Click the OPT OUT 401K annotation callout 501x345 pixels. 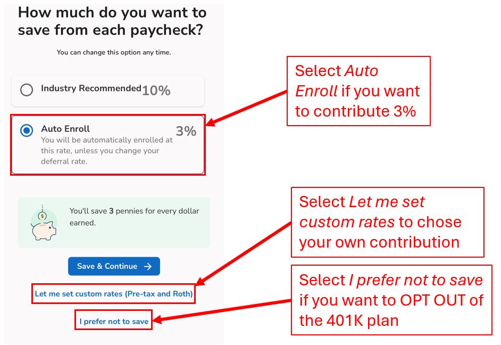pyautogui.click(x=391, y=300)
